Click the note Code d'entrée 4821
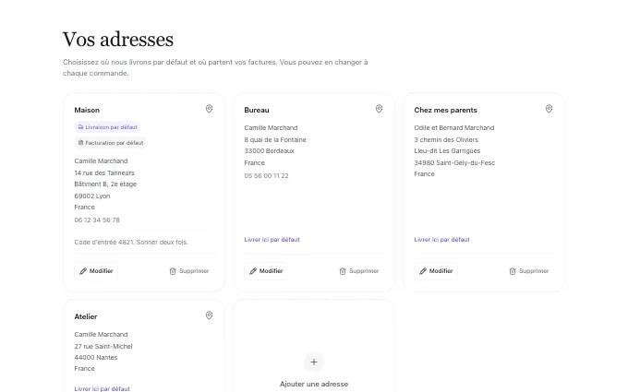The image size is (628, 392). click(131, 242)
